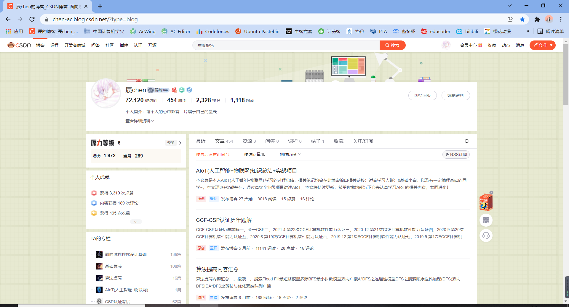Screen dimensions: 569x307
Task: Click the 年度报告 search field
Action: pos(286,45)
